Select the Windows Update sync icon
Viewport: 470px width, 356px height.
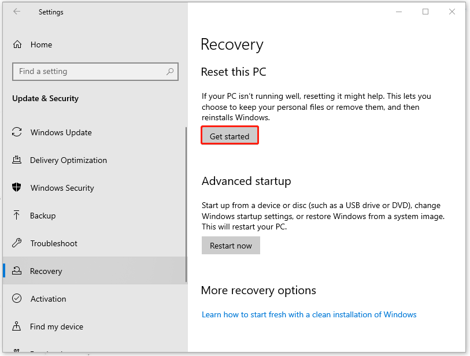point(17,132)
